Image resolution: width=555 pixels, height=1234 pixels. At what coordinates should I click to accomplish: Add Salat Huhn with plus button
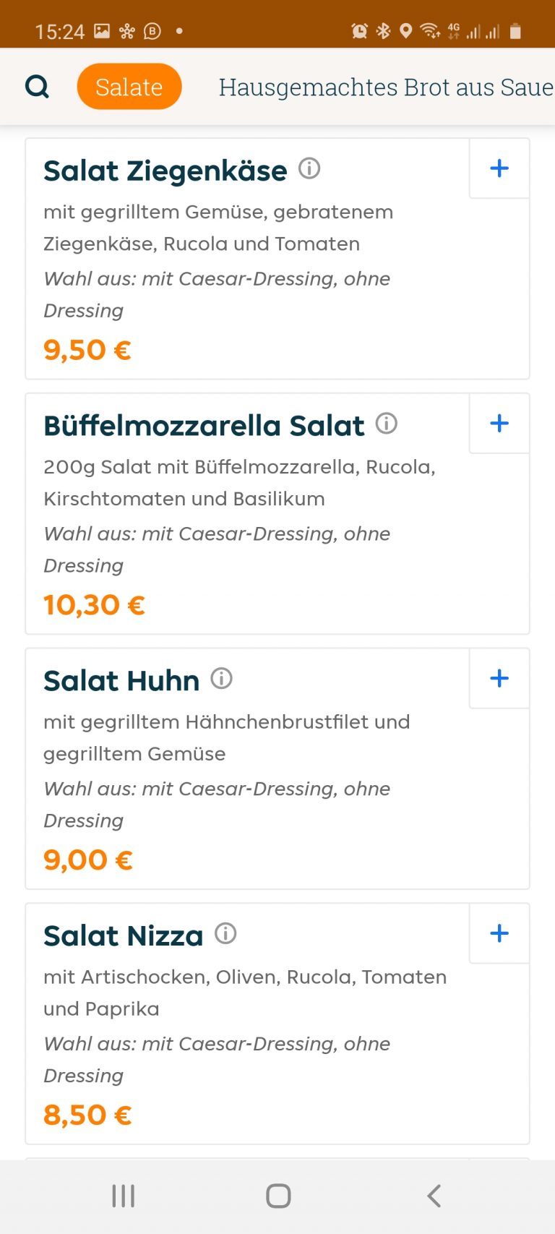(x=499, y=678)
